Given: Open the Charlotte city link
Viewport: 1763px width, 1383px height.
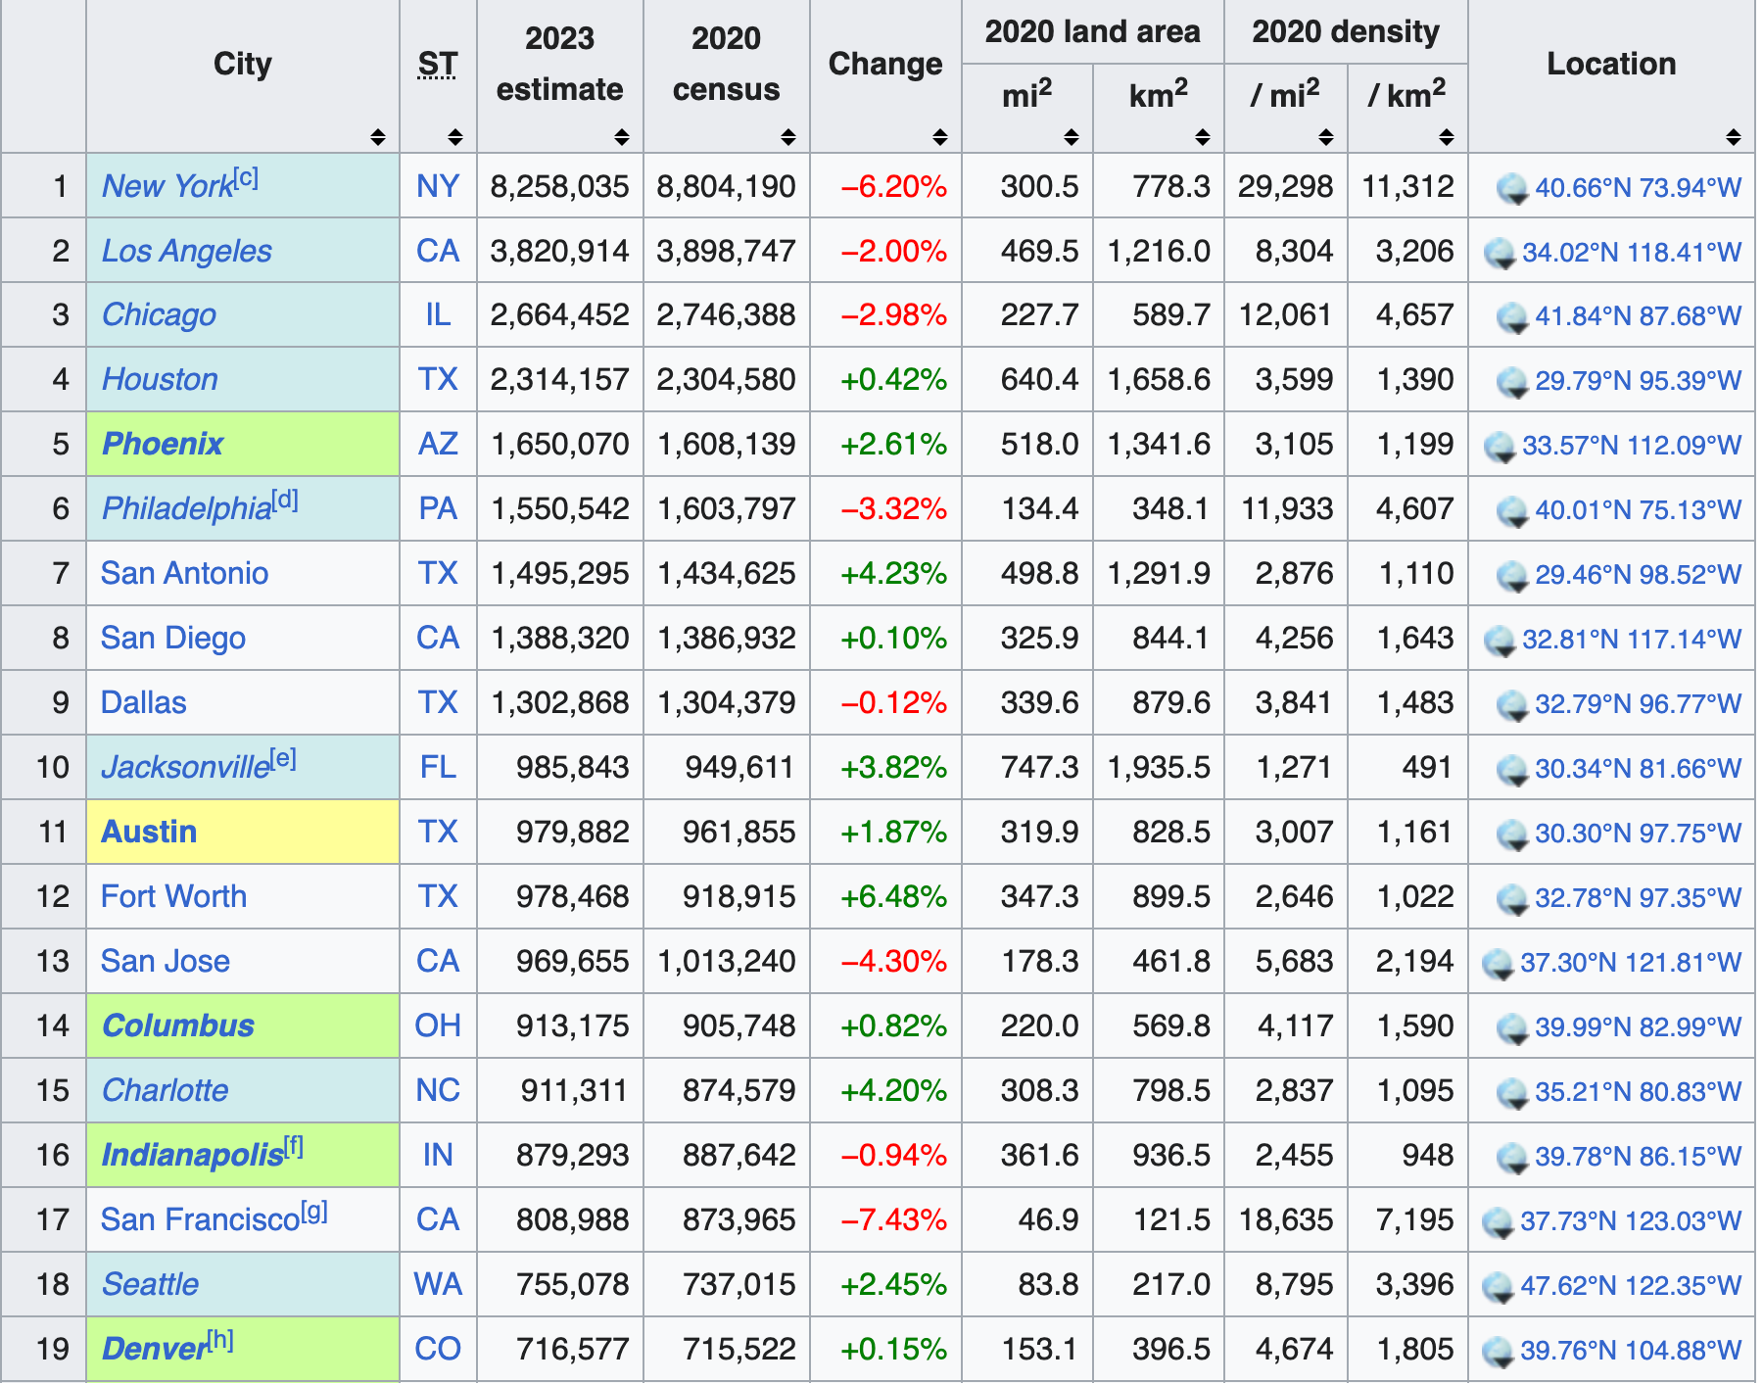Looking at the screenshot, I should click(165, 1090).
